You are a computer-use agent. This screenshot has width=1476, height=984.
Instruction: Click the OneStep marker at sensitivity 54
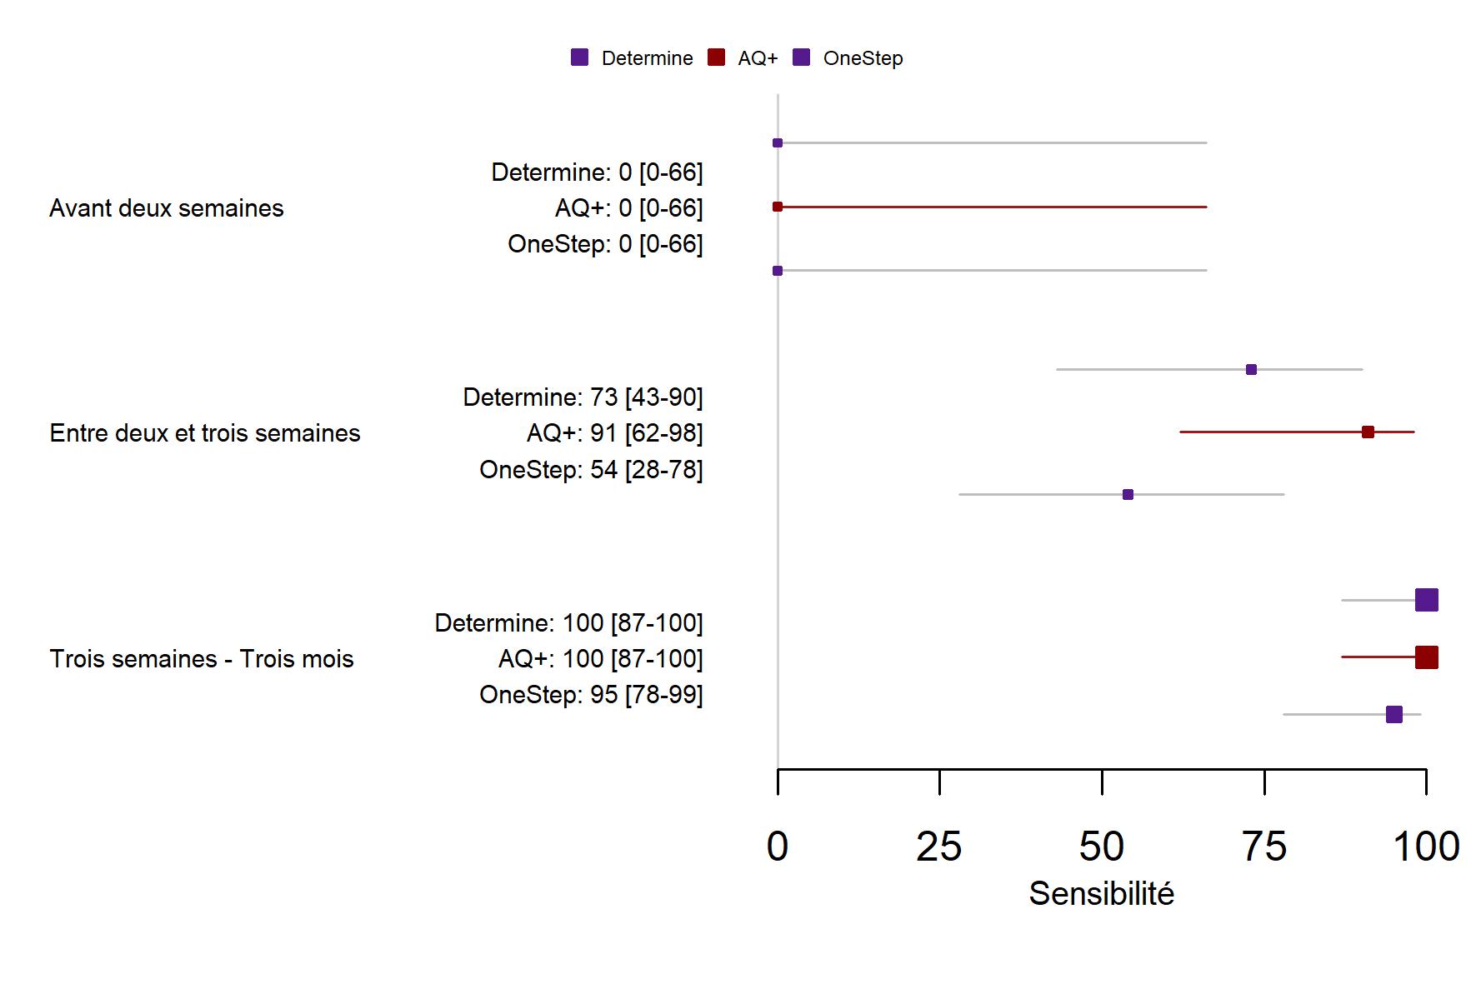click(x=1128, y=494)
